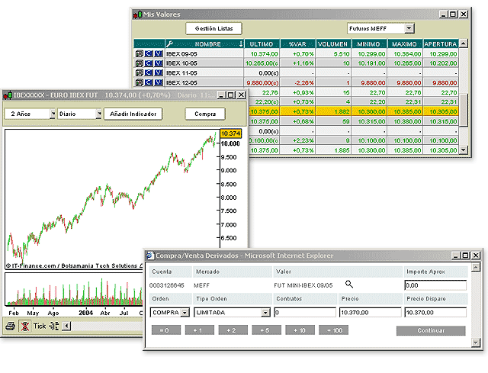Click the wrench icon in the table header
The width and height of the screenshot is (488, 373).
169,44
